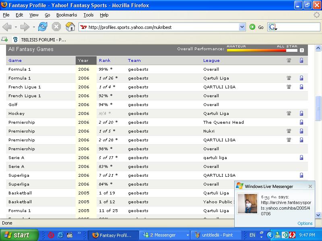Open the Windows Start menu
Image resolution: width=322 pixels, height=241 pixels.
point(19,235)
